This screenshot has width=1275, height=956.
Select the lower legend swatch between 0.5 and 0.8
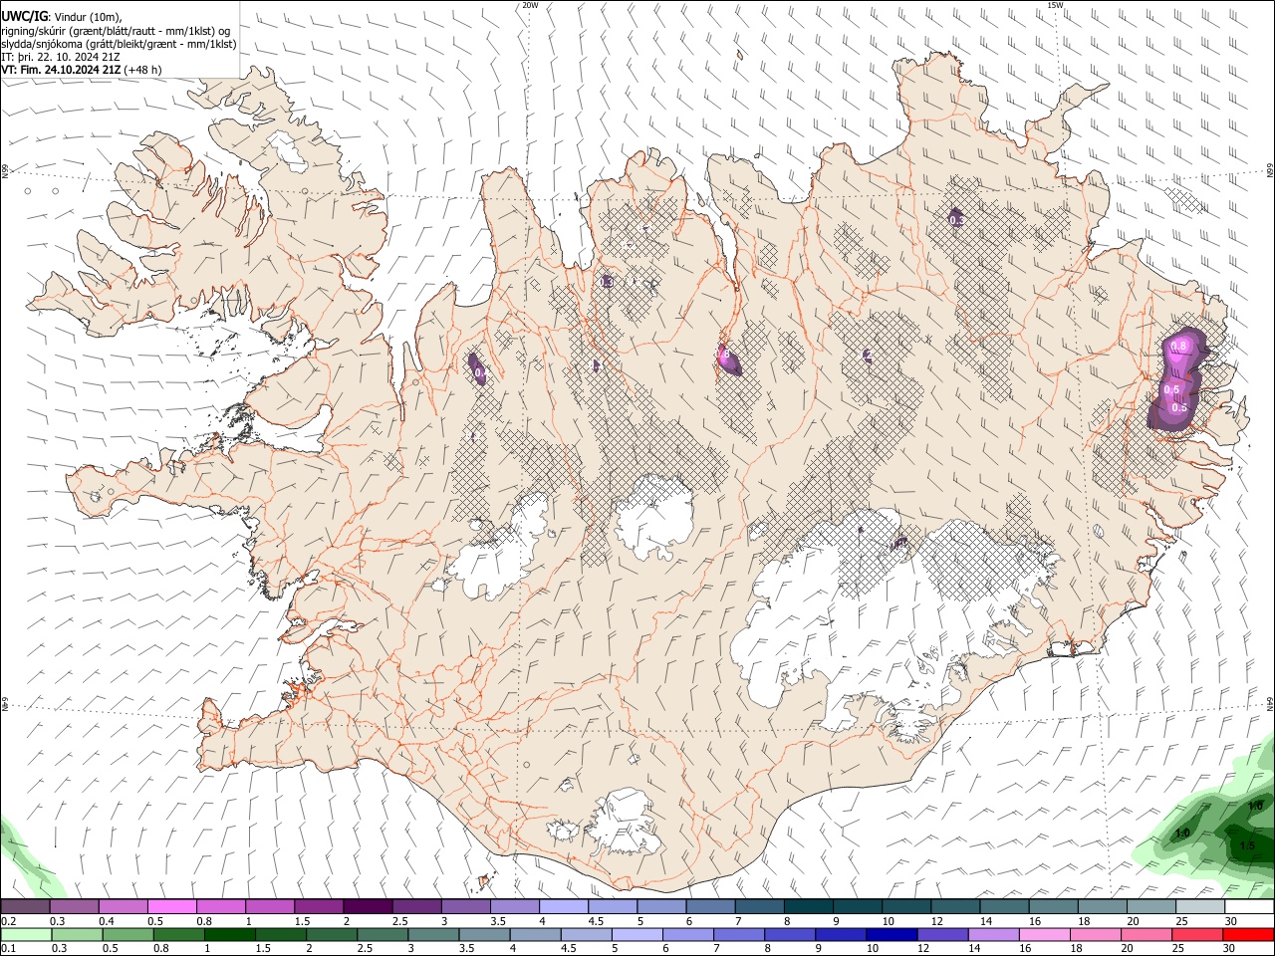[x=127, y=934]
